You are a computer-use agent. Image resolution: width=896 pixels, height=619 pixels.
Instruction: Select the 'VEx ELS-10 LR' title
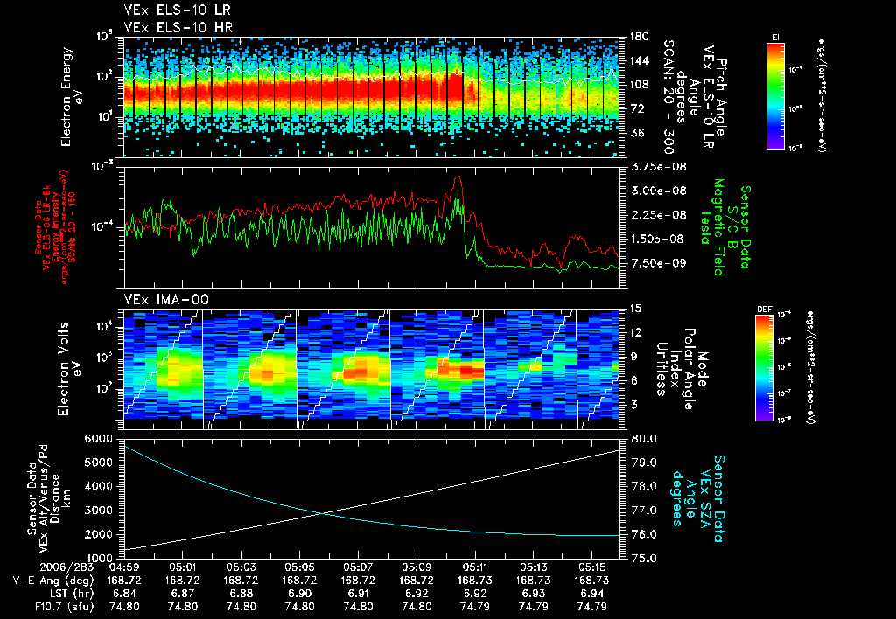[178, 10]
